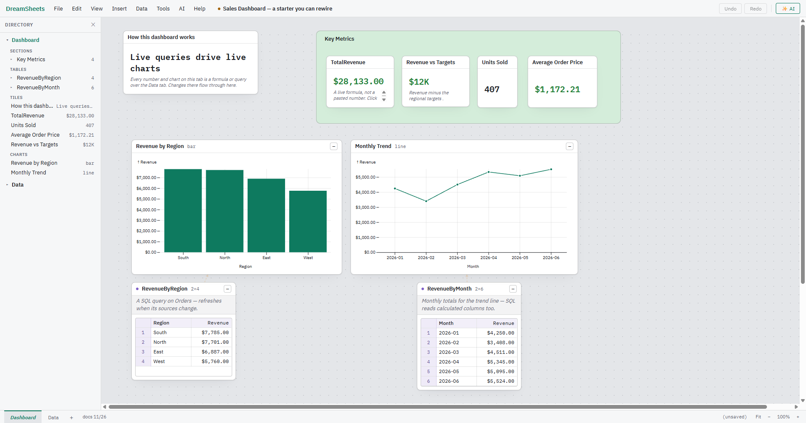Expand RevenueByRegion table in directory
This screenshot has height=423, width=806.
(x=11, y=78)
